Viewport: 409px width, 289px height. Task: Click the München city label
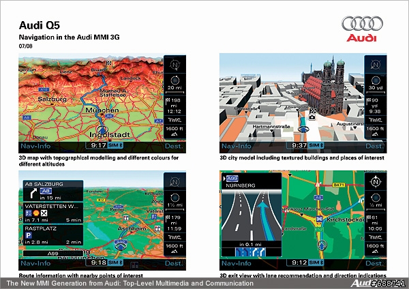pos(102,110)
